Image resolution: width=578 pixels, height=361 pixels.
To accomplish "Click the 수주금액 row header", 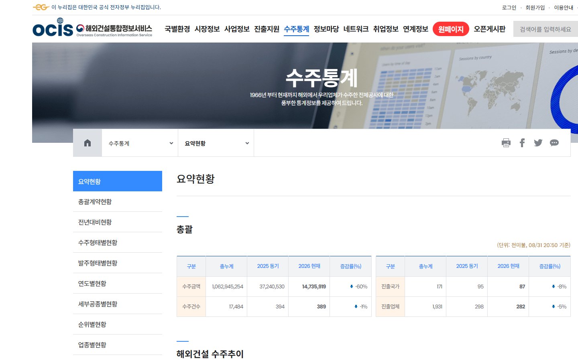I will 191,286.
